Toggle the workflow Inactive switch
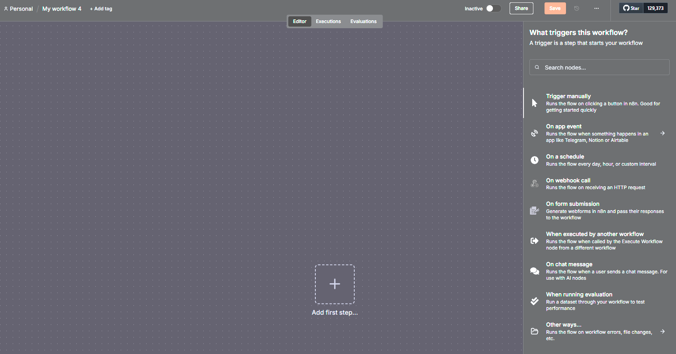This screenshot has width=676, height=354. pos(493,8)
